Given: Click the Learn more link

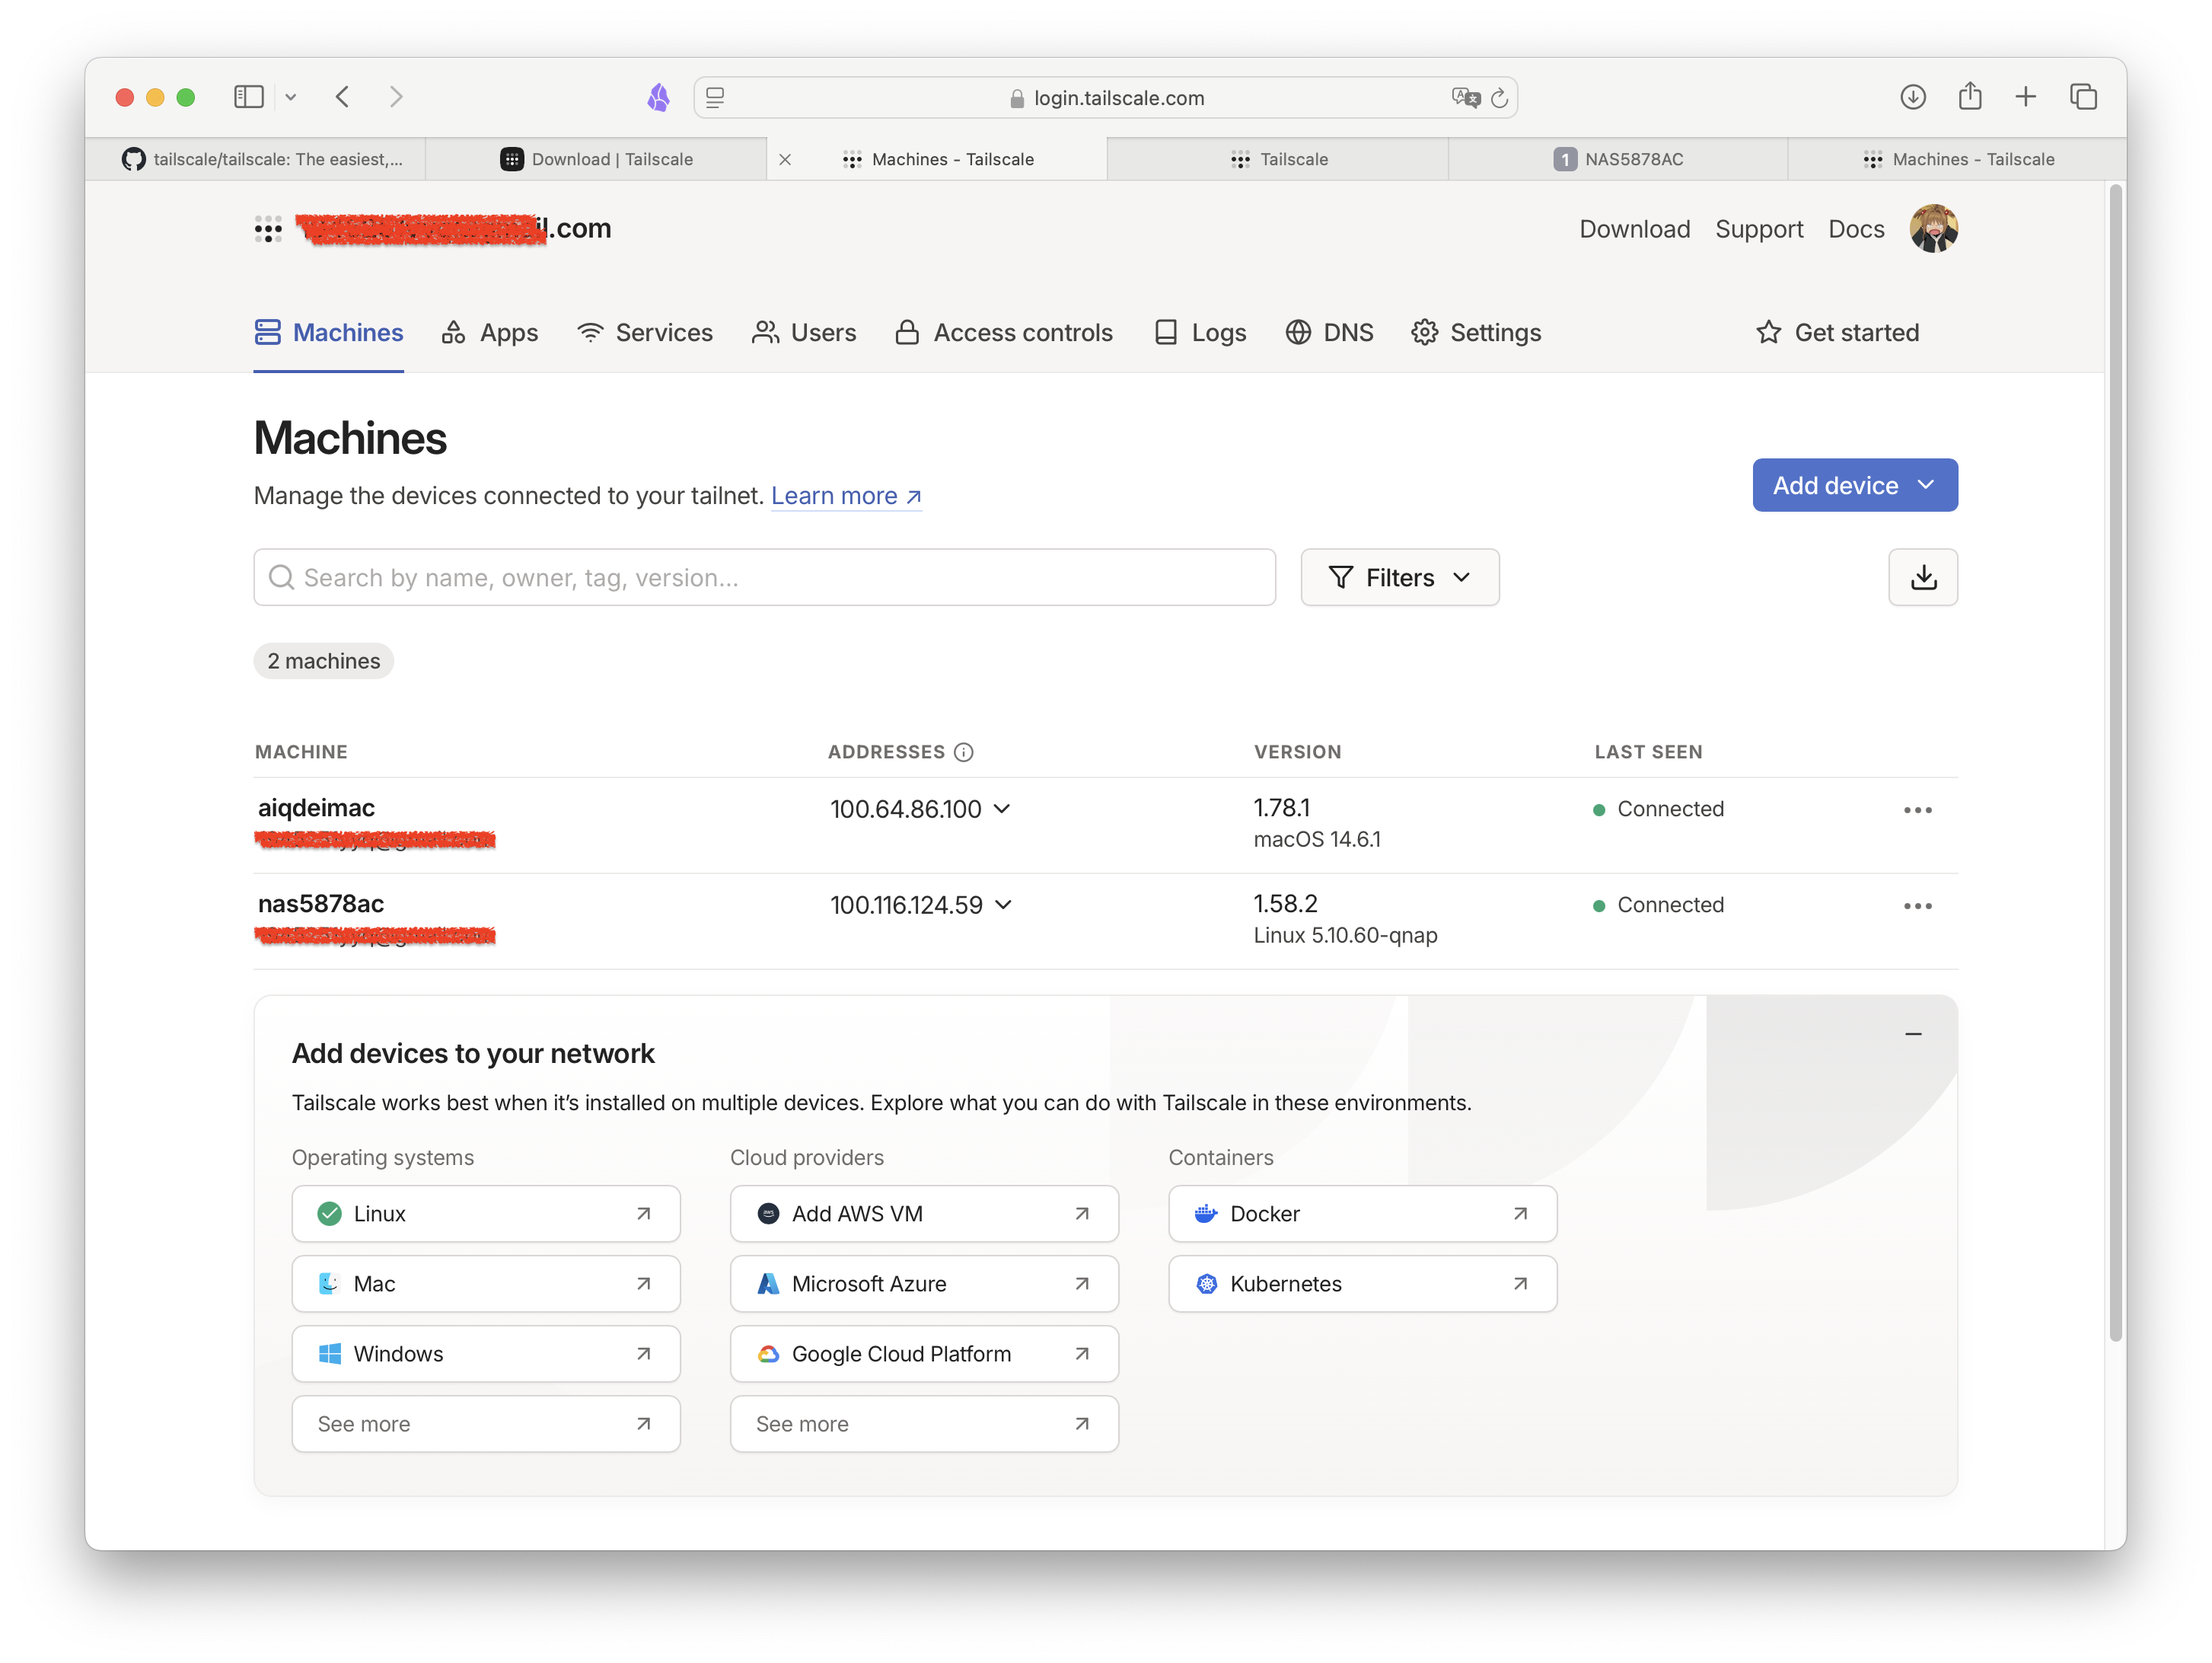Looking at the screenshot, I should [846, 495].
